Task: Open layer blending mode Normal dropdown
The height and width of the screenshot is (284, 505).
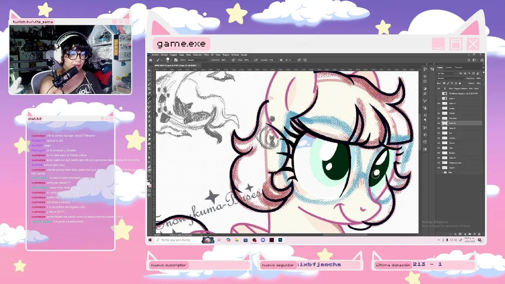Action: 451,78
